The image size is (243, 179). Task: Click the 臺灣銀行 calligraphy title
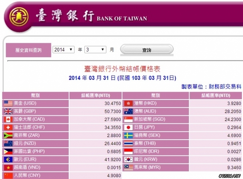pyautogui.click(x=65, y=15)
